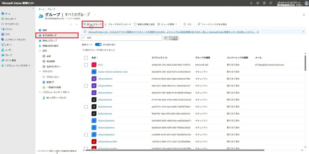Click the horizontal scrollbar under the table

(x=181, y=150)
